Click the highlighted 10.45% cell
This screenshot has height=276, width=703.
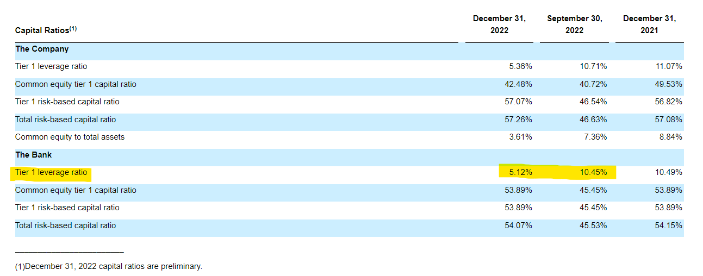point(593,172)
